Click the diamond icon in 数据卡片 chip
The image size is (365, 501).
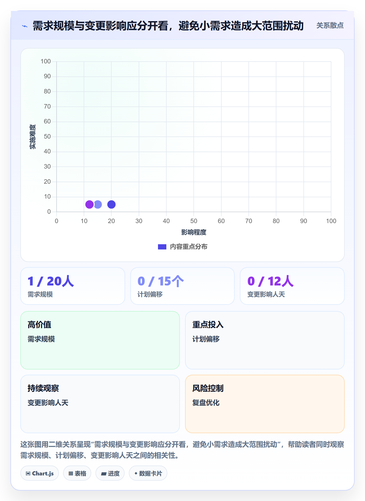(x=136, y=473)
